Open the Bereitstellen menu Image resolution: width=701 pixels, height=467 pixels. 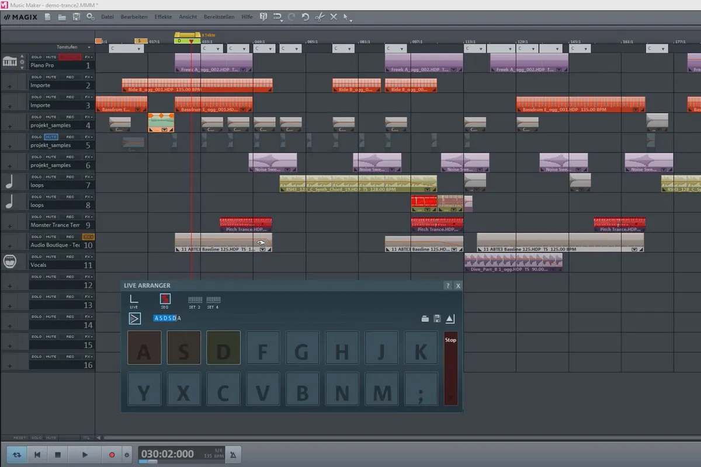coord(219,17)
